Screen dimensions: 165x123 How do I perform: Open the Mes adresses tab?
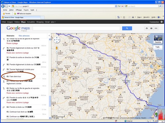(x=24, y=36)
